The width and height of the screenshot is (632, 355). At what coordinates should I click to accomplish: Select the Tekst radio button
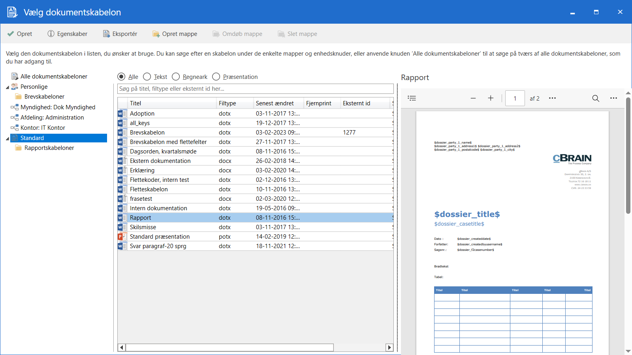coord(147,77)
